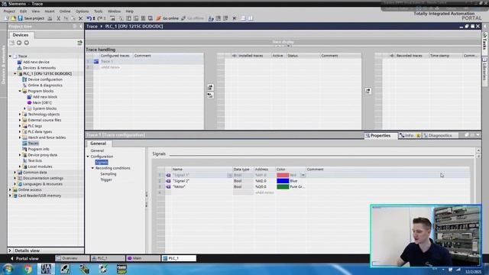Open the Project menu
Screen dimensions: 489x275
(9, 11)
